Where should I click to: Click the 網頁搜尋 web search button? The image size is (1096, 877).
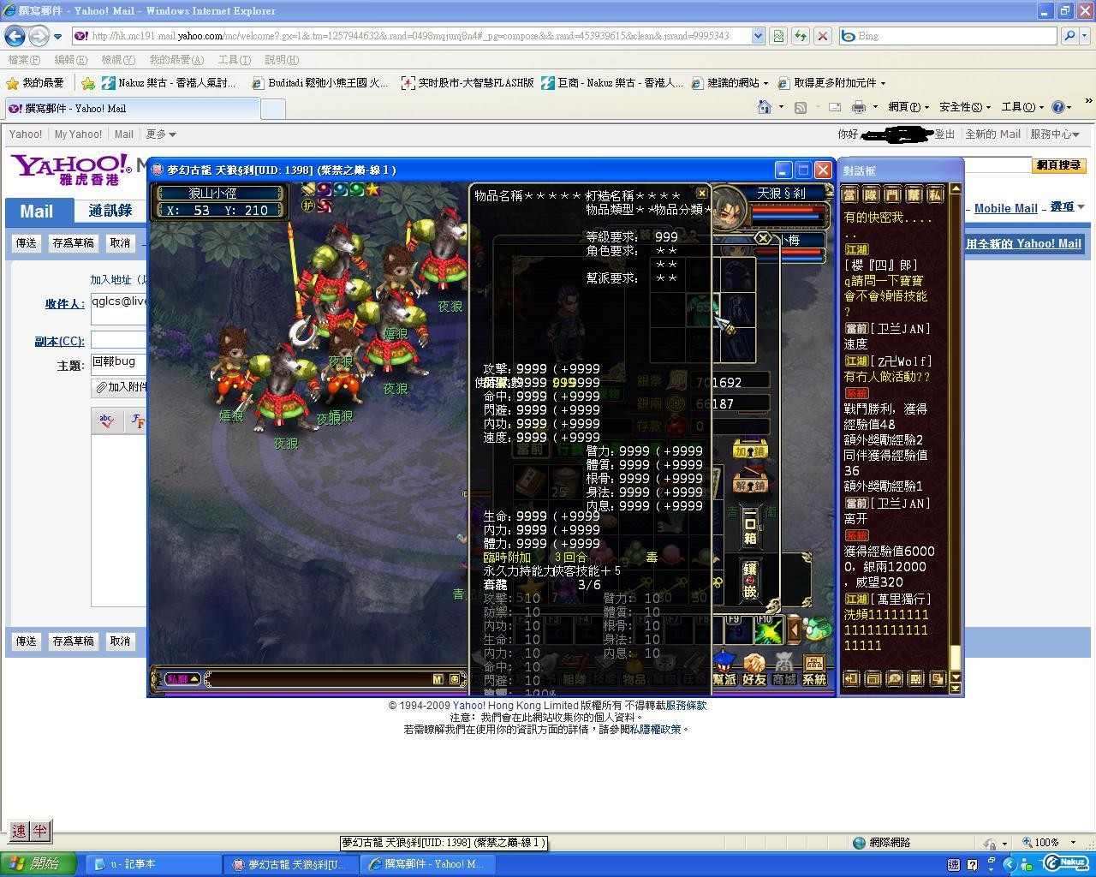(x=1058, y=165)
